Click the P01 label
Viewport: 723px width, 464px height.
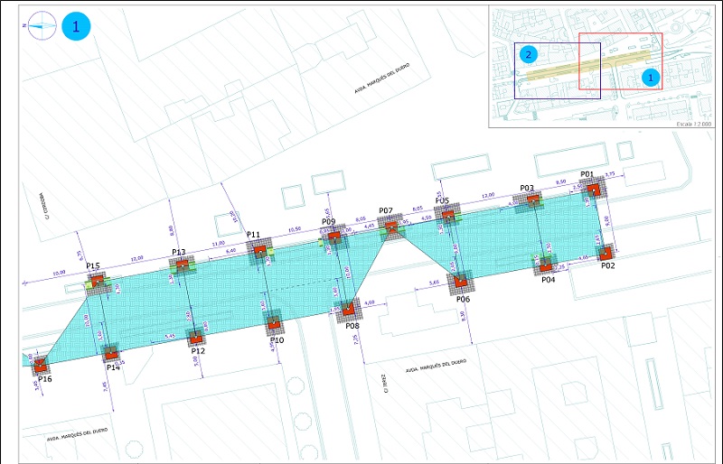587,174
